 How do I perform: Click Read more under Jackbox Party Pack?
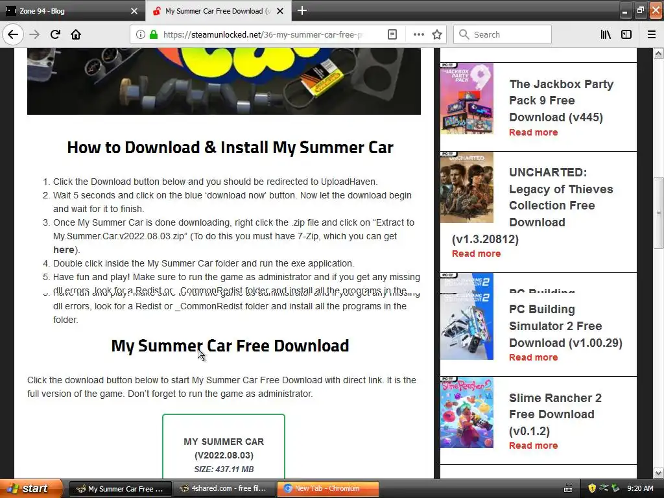[x=533, y=132]
